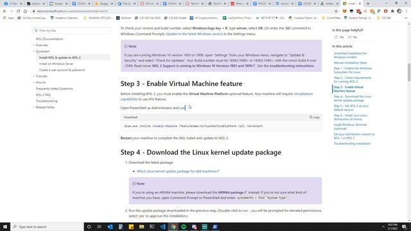Jump to Set your distribution version section
411x231 pixels.
point(354,136)
